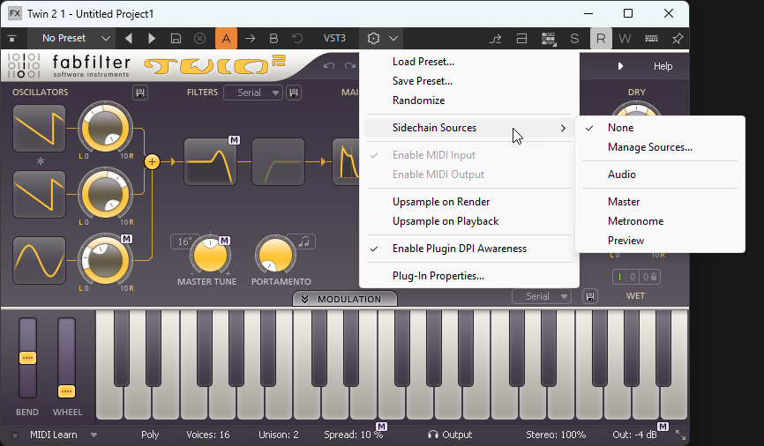Open the toolbar routing icon
The width and height of the screenshot is (764, 446).
(x=495, y=39)
